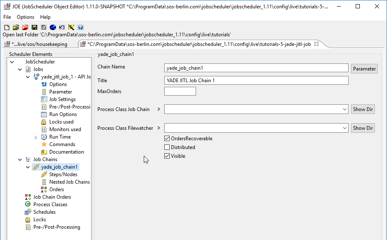The height and width of the screenshot is (240, 387).
Task: Click the blue undo arrow toolbar icon
Action: click(x=62, y=28)
